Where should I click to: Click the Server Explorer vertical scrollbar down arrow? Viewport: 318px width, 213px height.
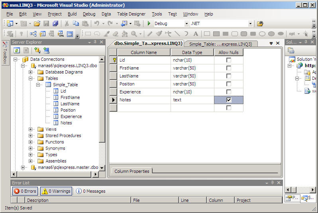click(x=102, y=168)
